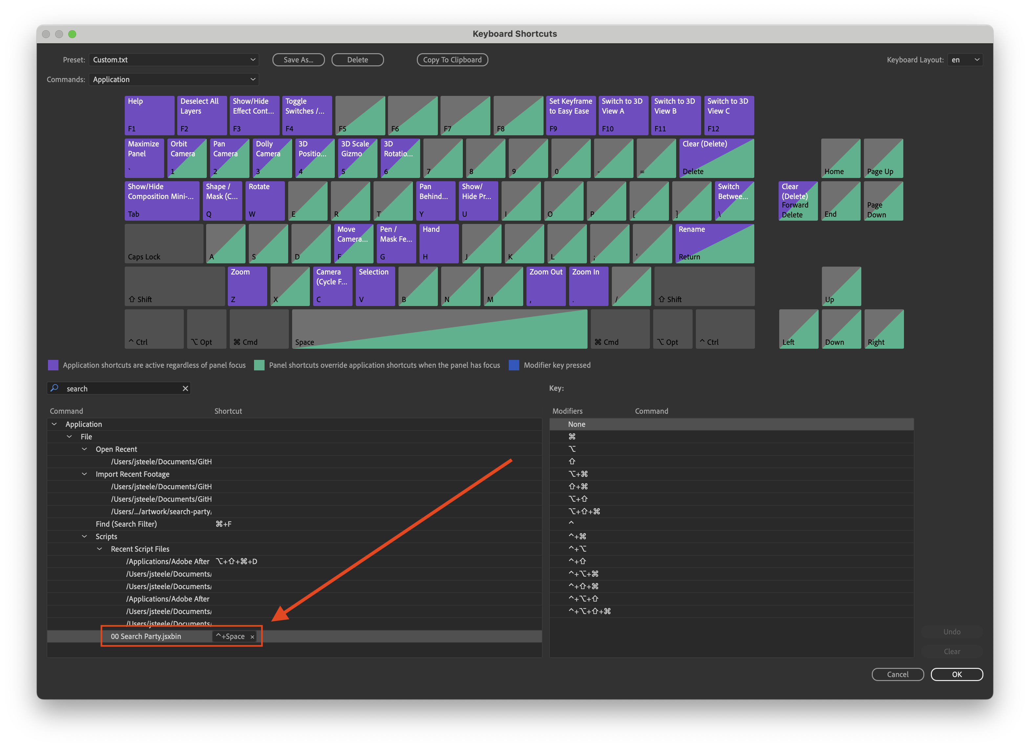
Task: Click the purple application shortcuts legend swatch
Action: [x=53, y=365]
